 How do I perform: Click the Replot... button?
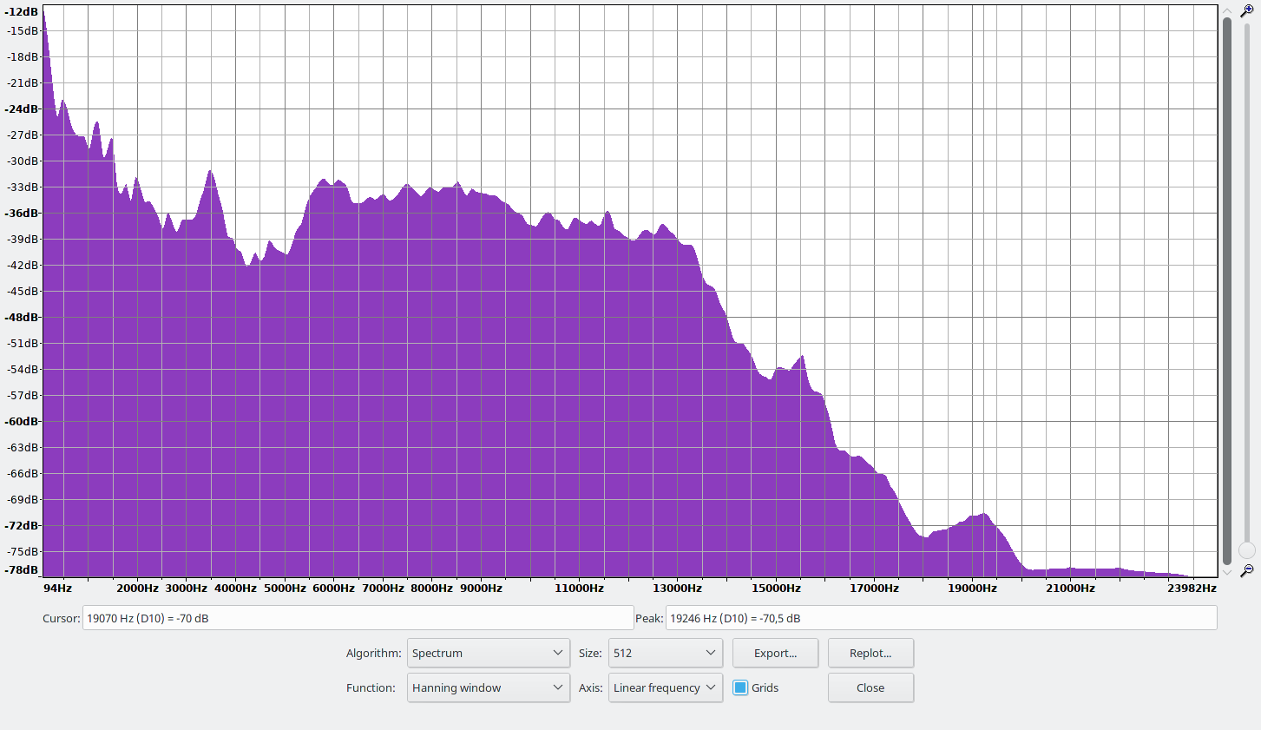870,653
